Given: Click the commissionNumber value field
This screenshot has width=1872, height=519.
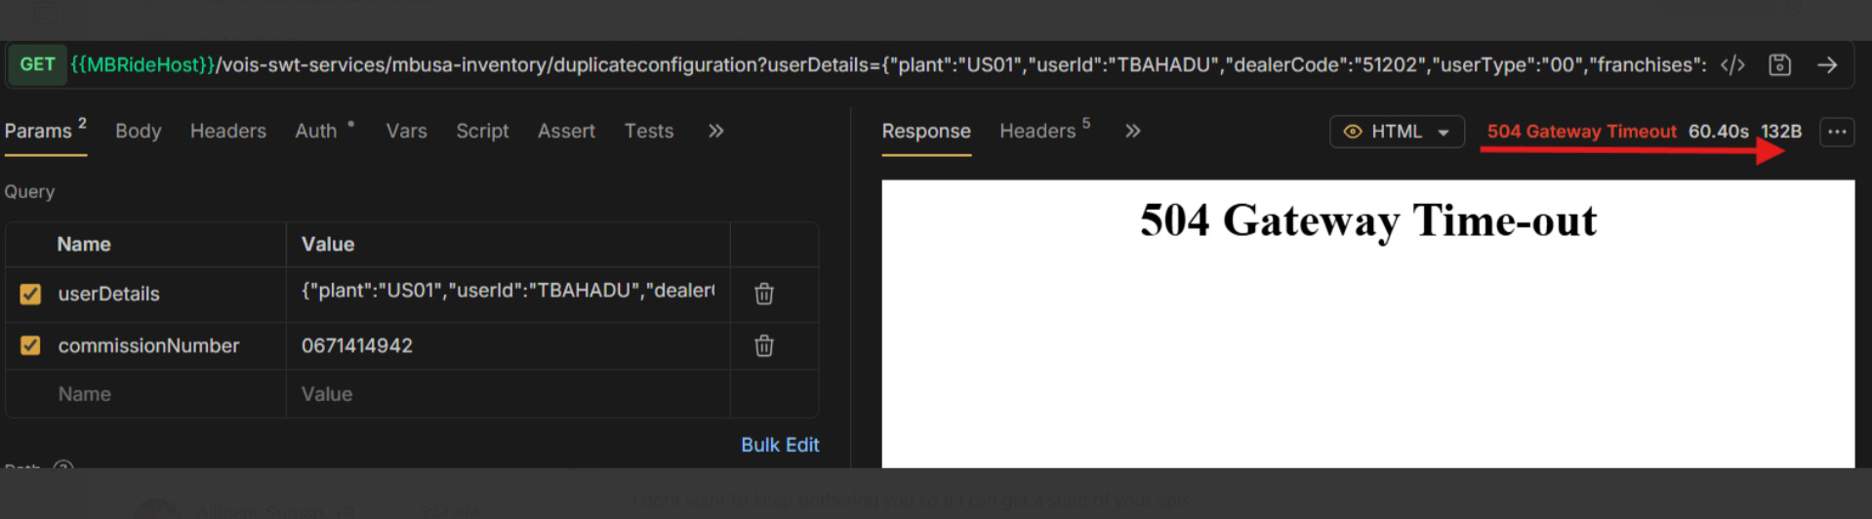Looking at the screenshot, I should click(x=508, y=345).
